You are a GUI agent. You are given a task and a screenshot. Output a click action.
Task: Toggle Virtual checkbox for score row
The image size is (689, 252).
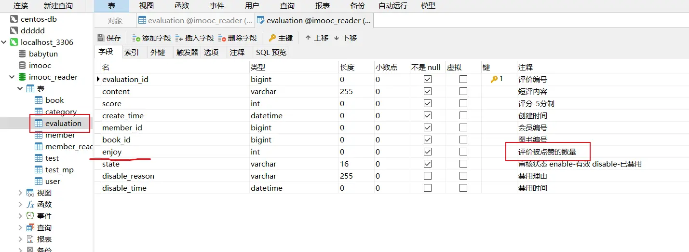(x=463, y=103)
